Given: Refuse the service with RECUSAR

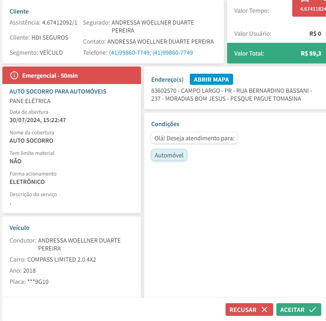Looking at the screenshot, I should tap(249, 310).
